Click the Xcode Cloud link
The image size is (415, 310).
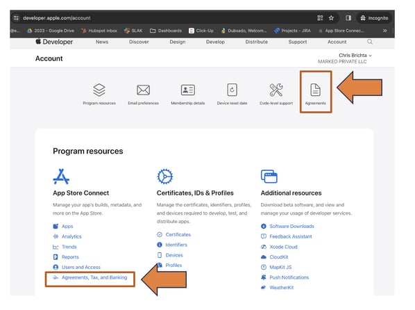[283, 247]
